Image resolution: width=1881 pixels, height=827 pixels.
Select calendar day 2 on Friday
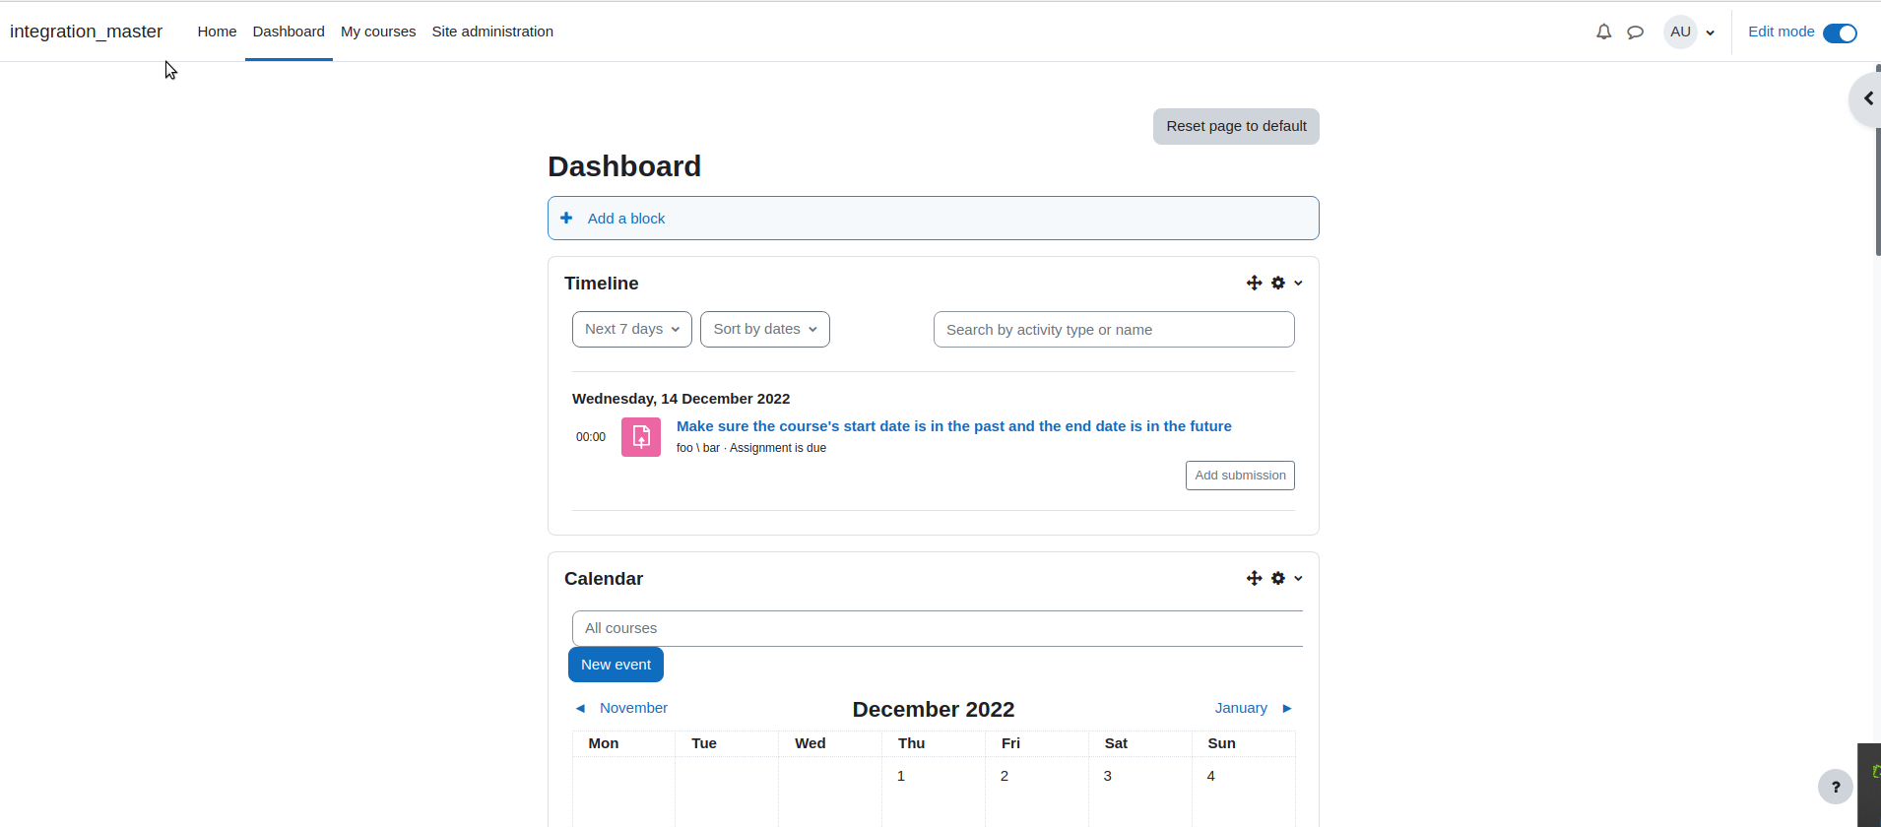[1005, 776]
